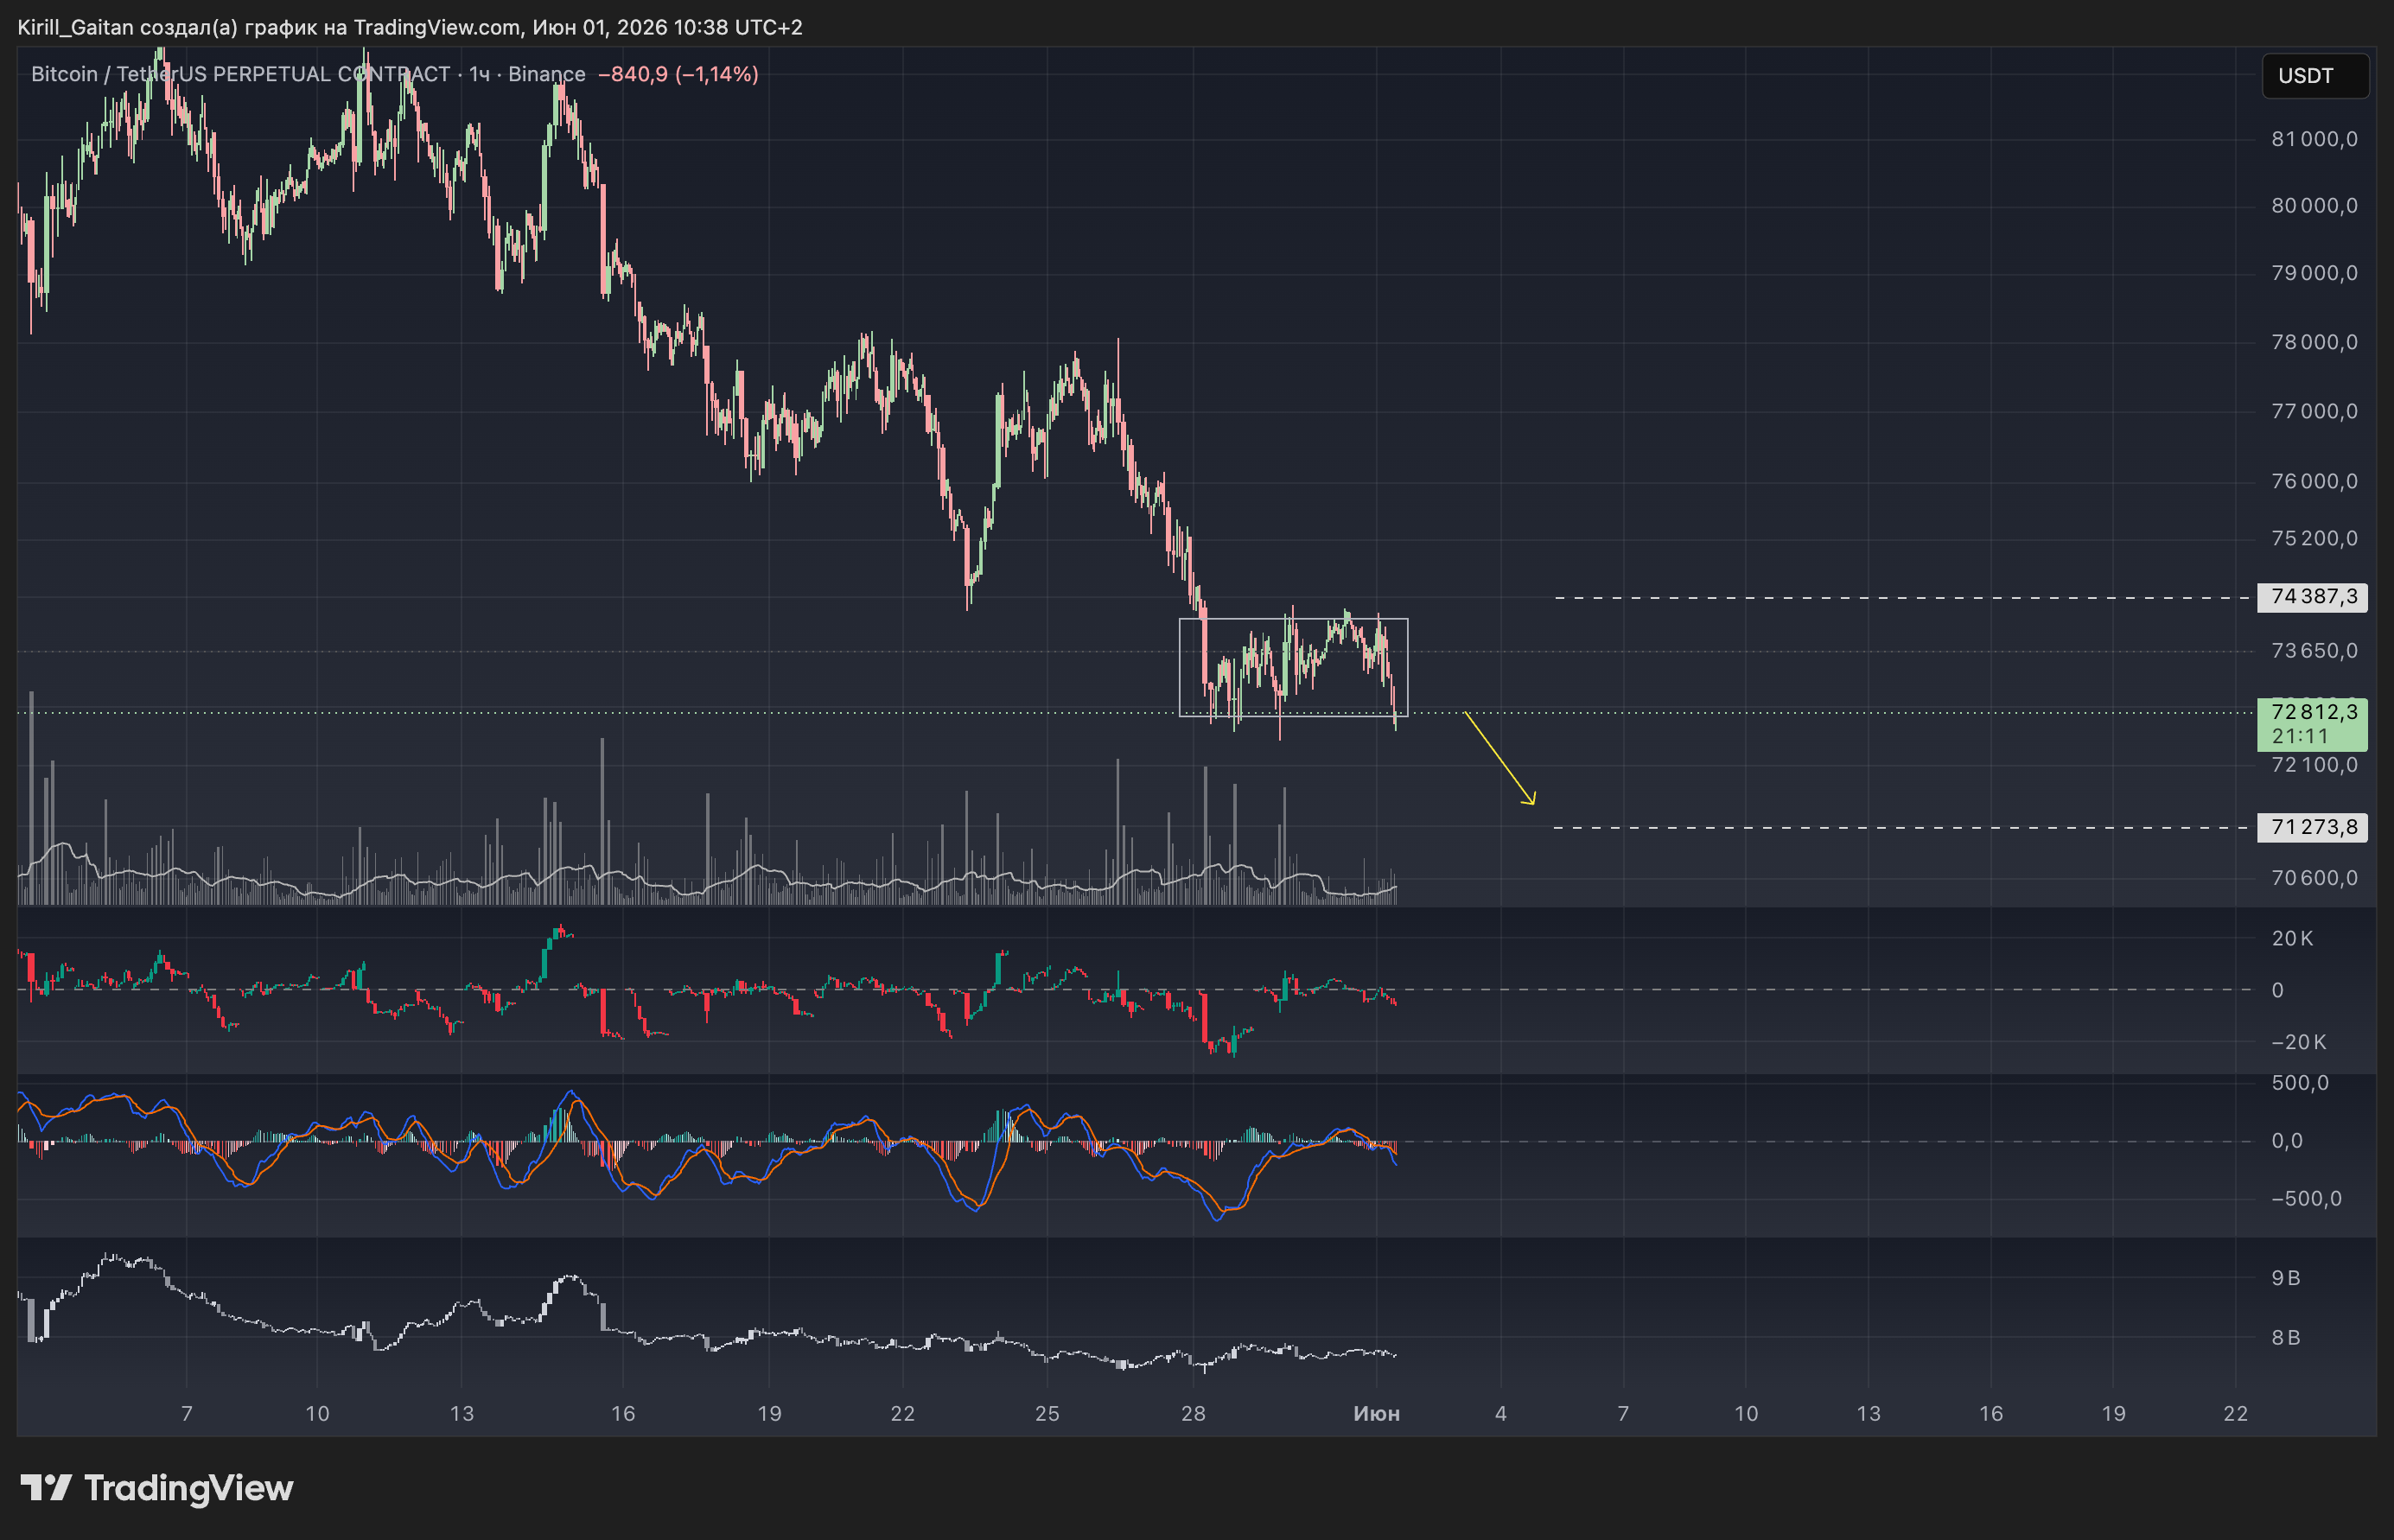Click the 70 600,0 price axis label
Image resolution: width=2394 pixels, height=1540 pixels.
click(2314, 878)
